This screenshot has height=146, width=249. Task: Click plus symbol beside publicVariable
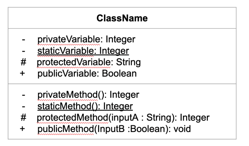pyautogui.click(x=23, y=74)
